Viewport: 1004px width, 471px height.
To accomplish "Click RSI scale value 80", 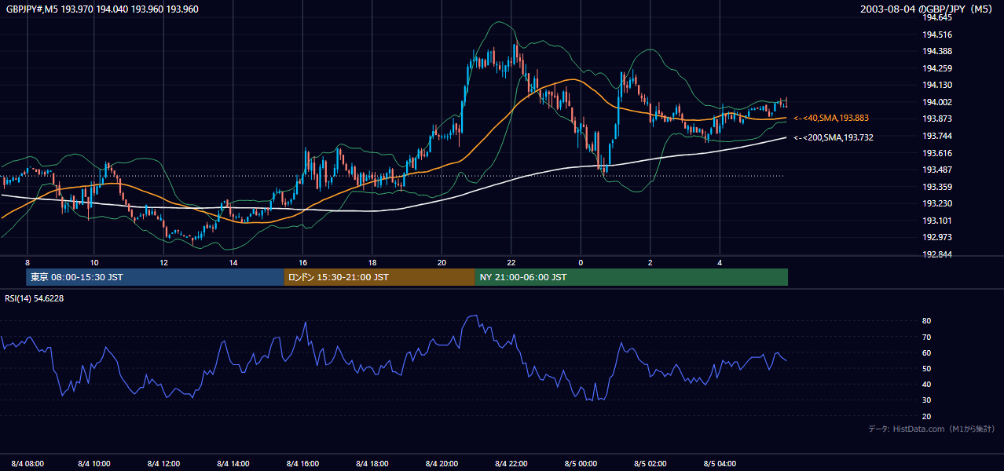I will pyautogui.click(x=926, y=321).
